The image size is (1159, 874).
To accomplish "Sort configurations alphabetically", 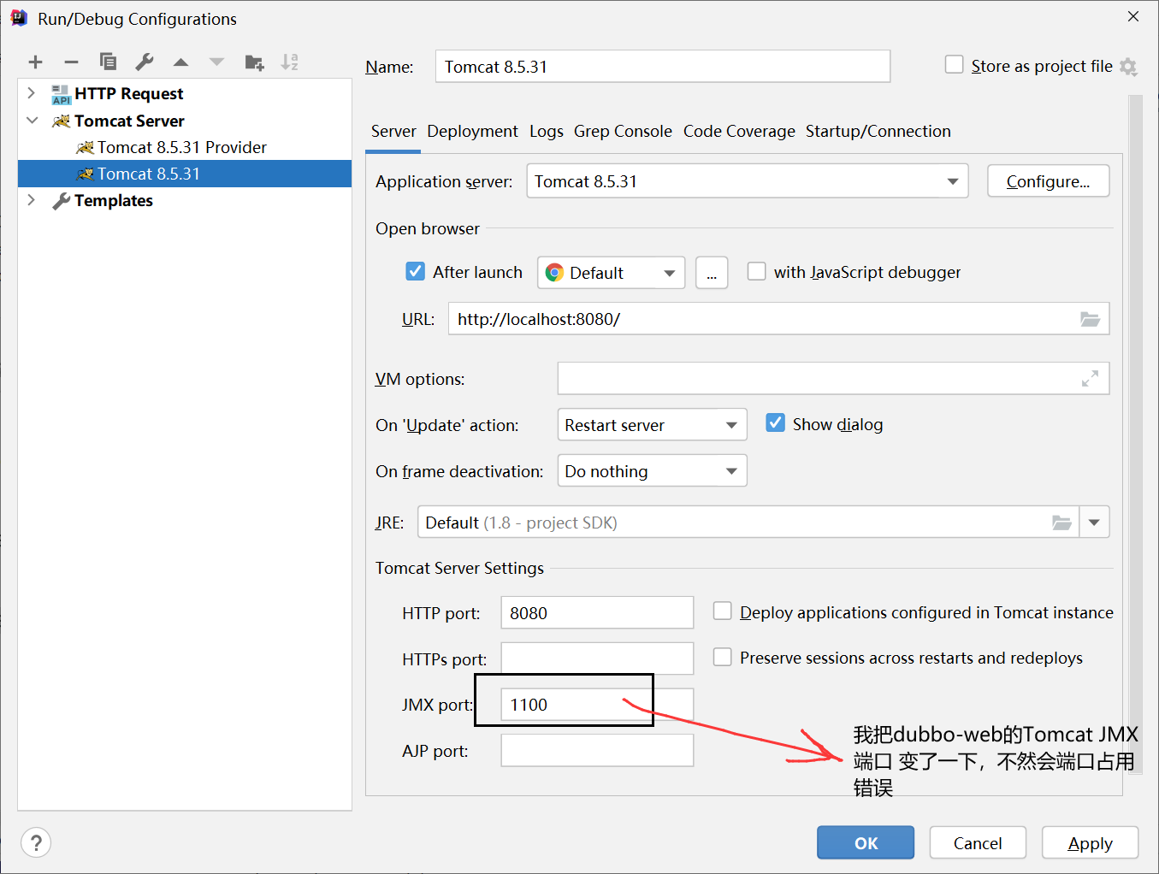I will click(290, 62).
